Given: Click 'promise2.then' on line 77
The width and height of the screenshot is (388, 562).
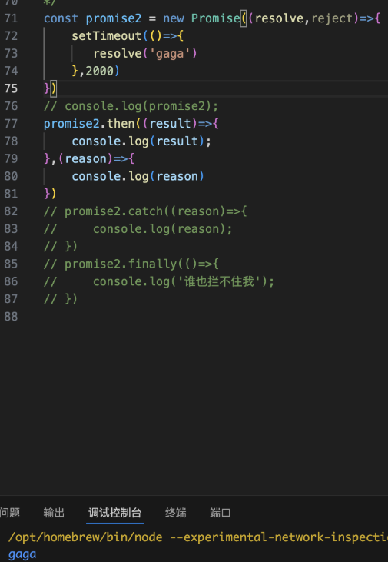Looking at the screenshot, I should click(89, 124).
